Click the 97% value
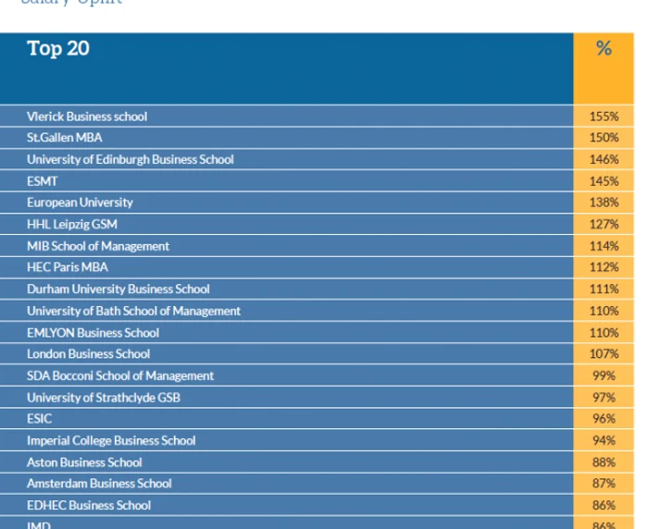 pyautogui.click(x=604, y=398)
